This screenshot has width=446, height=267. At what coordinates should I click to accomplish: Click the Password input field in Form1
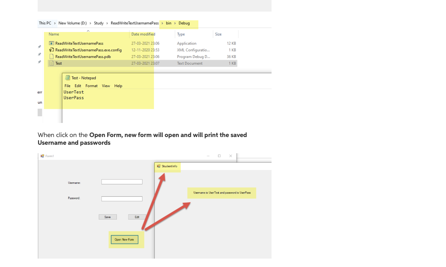click(122, 199)
